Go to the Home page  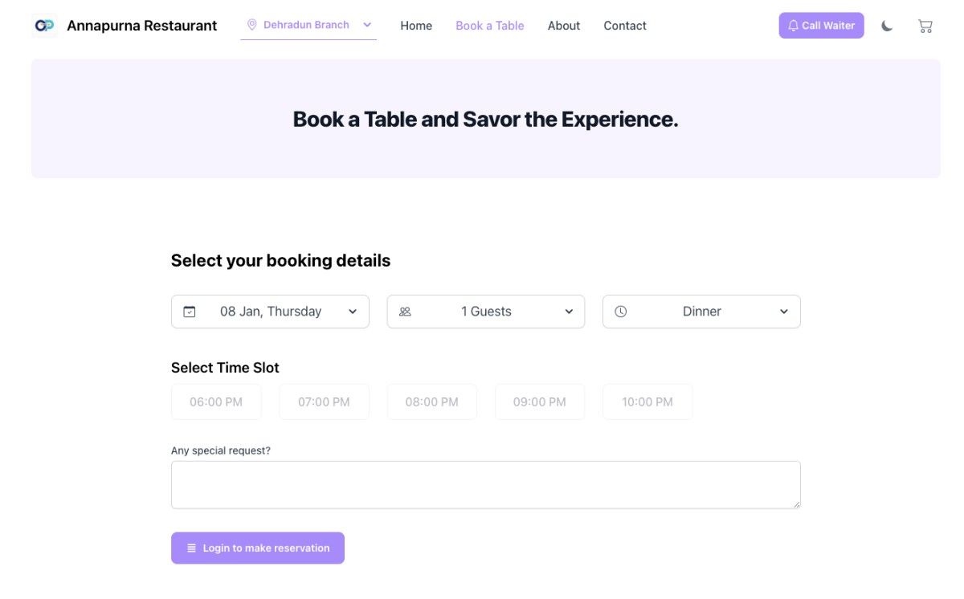[416, 26]
